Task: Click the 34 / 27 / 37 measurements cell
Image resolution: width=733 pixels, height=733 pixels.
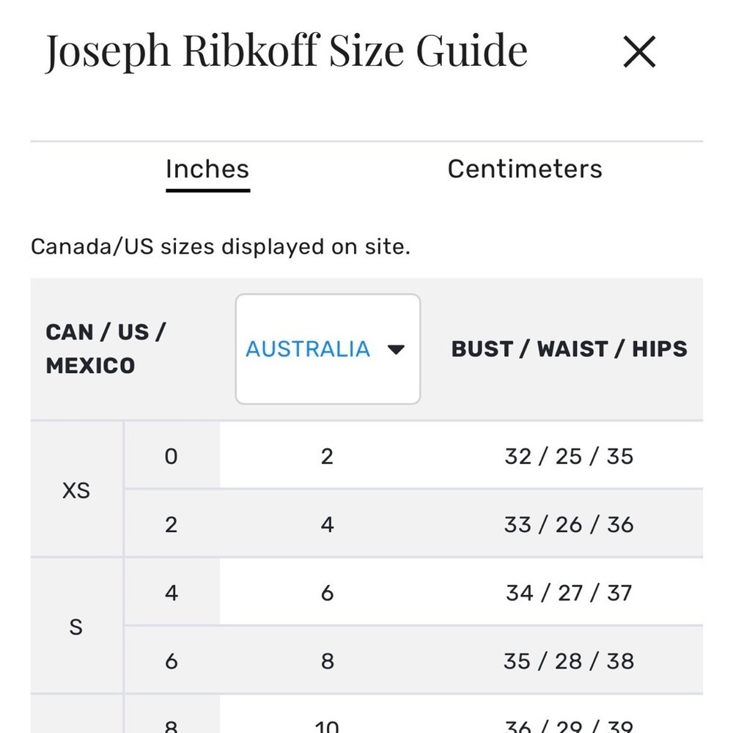Action: (569, 592)
